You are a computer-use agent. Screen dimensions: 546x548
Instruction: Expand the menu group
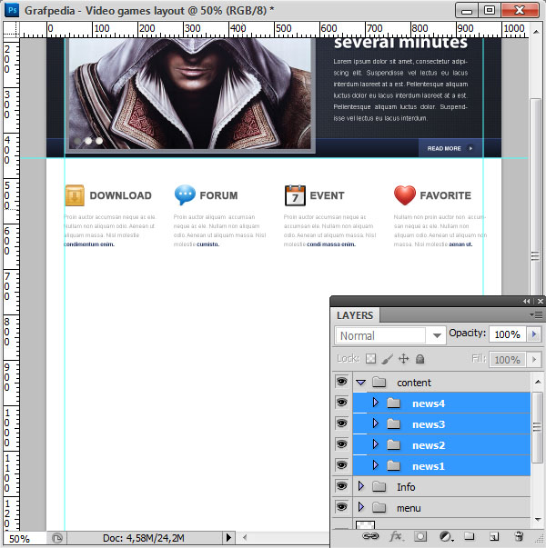pos(361,507)
